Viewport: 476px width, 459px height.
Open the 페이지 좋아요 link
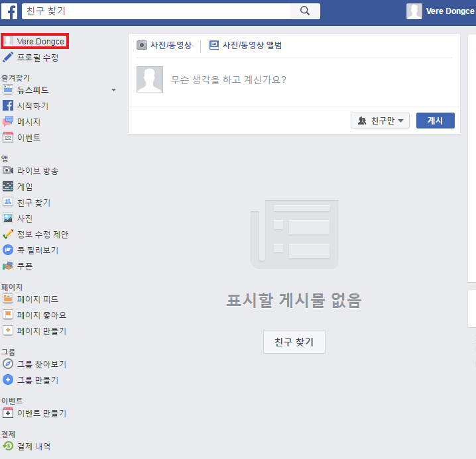coord(42,315)
